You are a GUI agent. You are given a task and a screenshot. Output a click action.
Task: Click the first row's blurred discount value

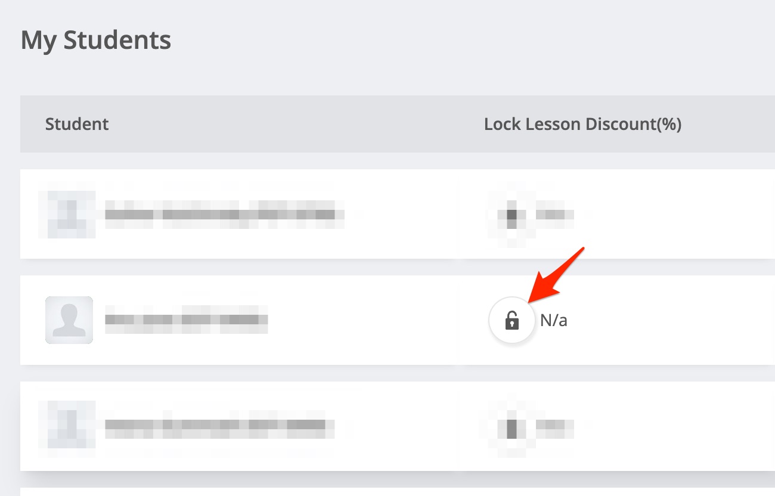[554, 215]
